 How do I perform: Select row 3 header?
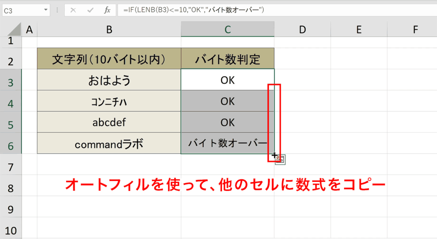11,80
